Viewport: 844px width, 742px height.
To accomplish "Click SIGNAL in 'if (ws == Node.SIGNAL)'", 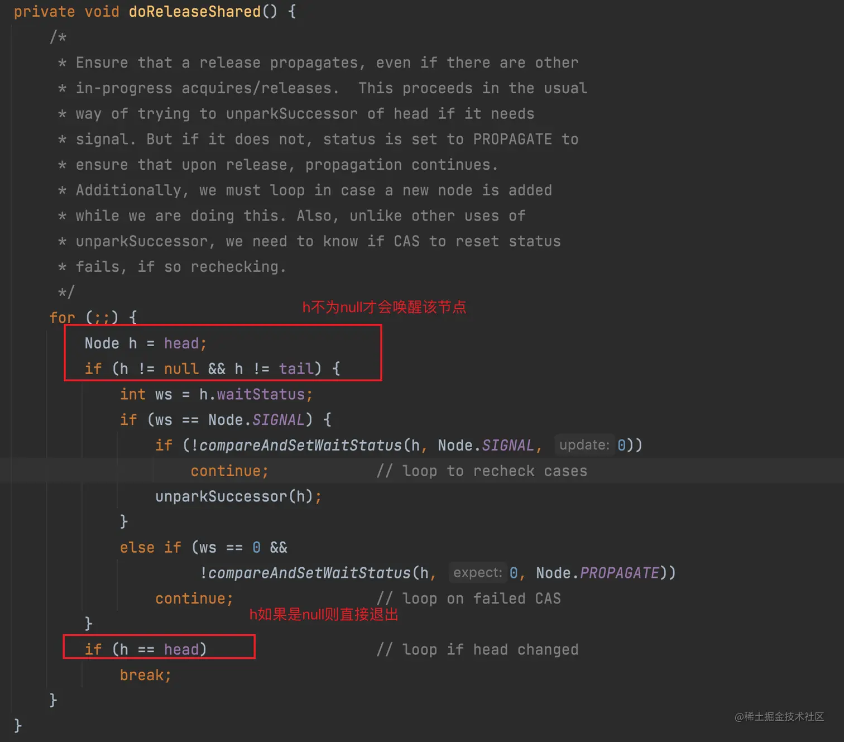I will (x=279, y=420).
